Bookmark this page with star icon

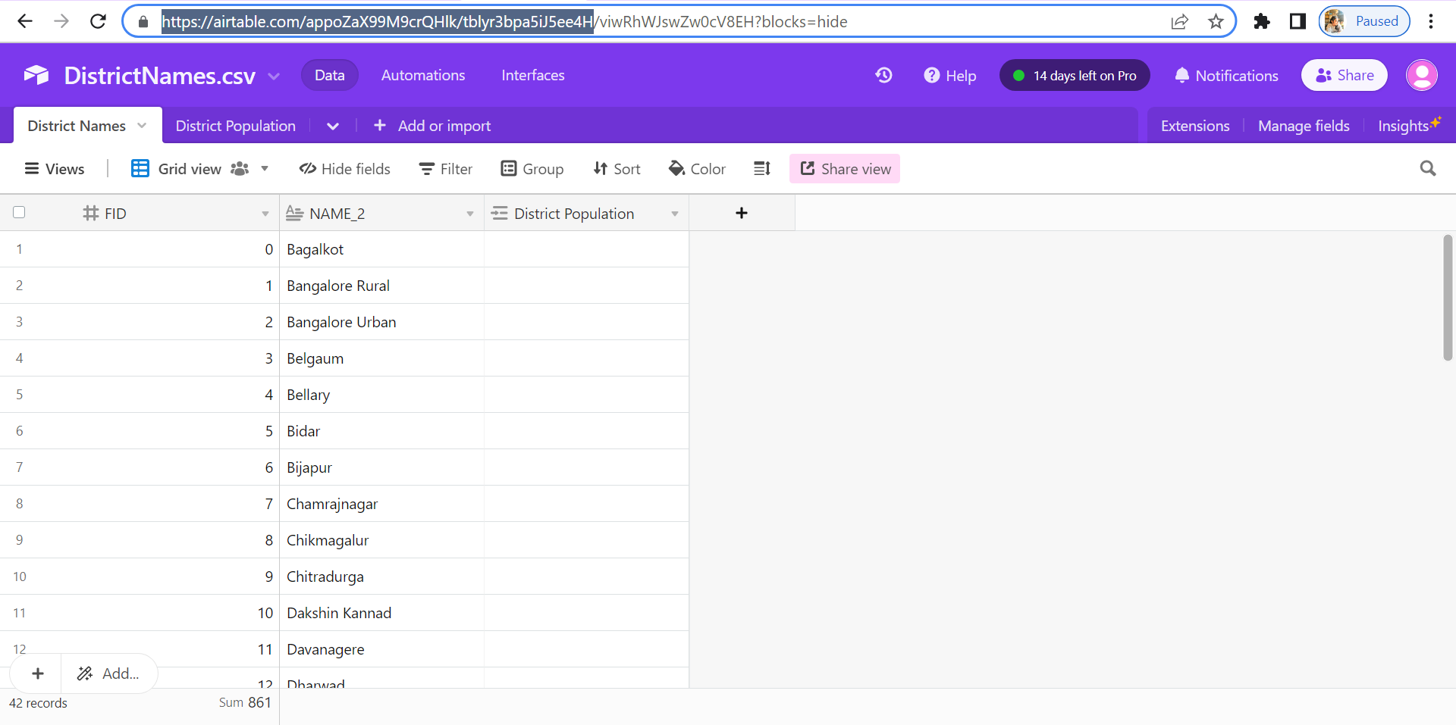(x=1216, y=21)
